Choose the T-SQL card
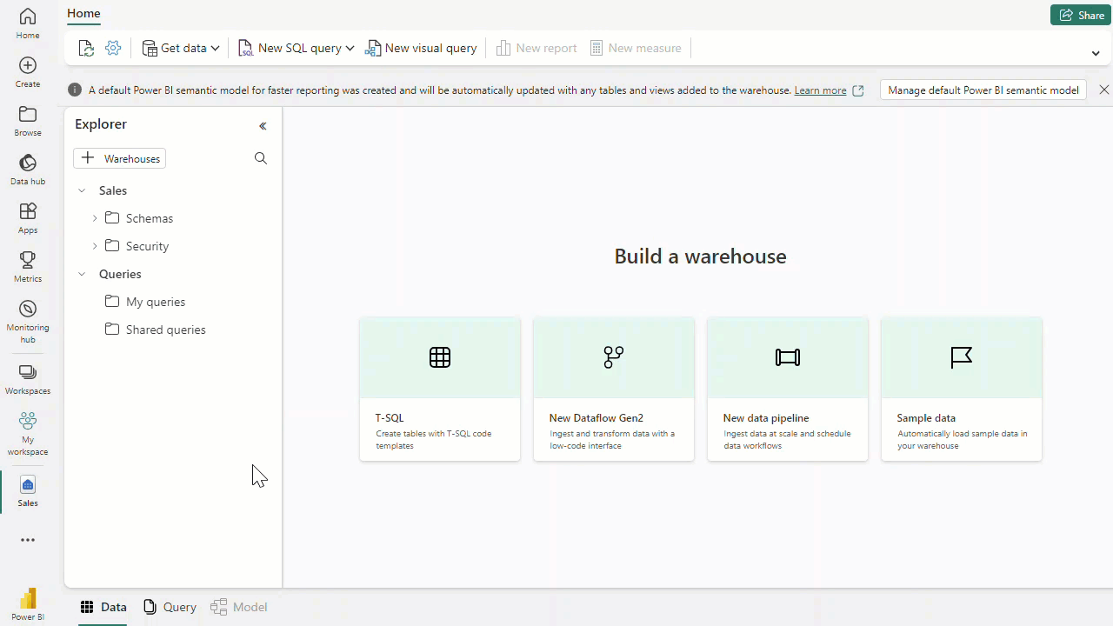The height and width of the screenshot is (626, 1113). [440, 390]
